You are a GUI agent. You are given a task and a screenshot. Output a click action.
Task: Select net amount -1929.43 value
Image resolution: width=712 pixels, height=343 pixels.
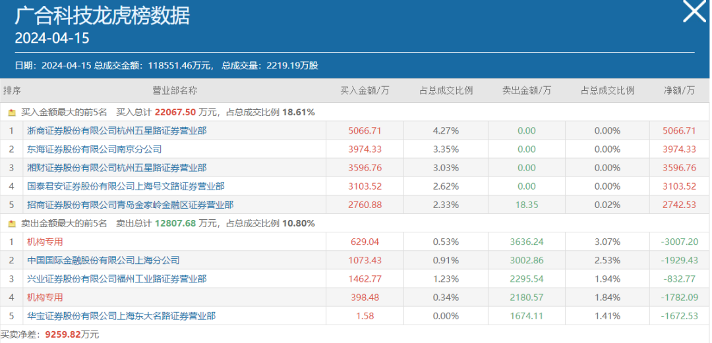(679, 261)
